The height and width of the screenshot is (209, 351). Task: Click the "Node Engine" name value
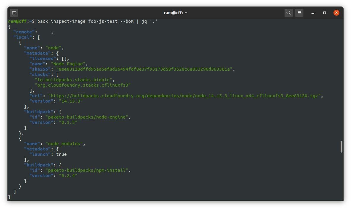68,64
